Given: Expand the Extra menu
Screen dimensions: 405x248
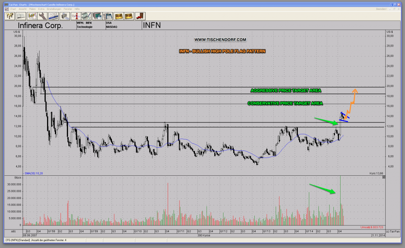Looking at the screenshot, I should pos(41,9).
